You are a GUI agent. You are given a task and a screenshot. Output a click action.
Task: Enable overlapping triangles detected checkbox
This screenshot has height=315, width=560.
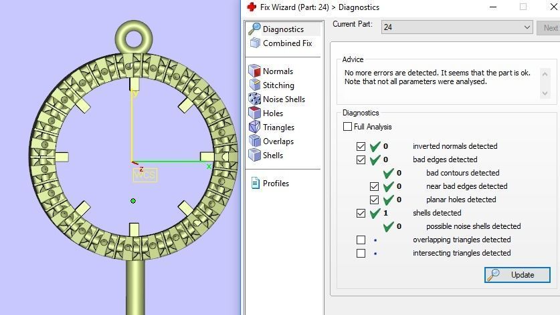pyautogui.click(x=361, y=240)
